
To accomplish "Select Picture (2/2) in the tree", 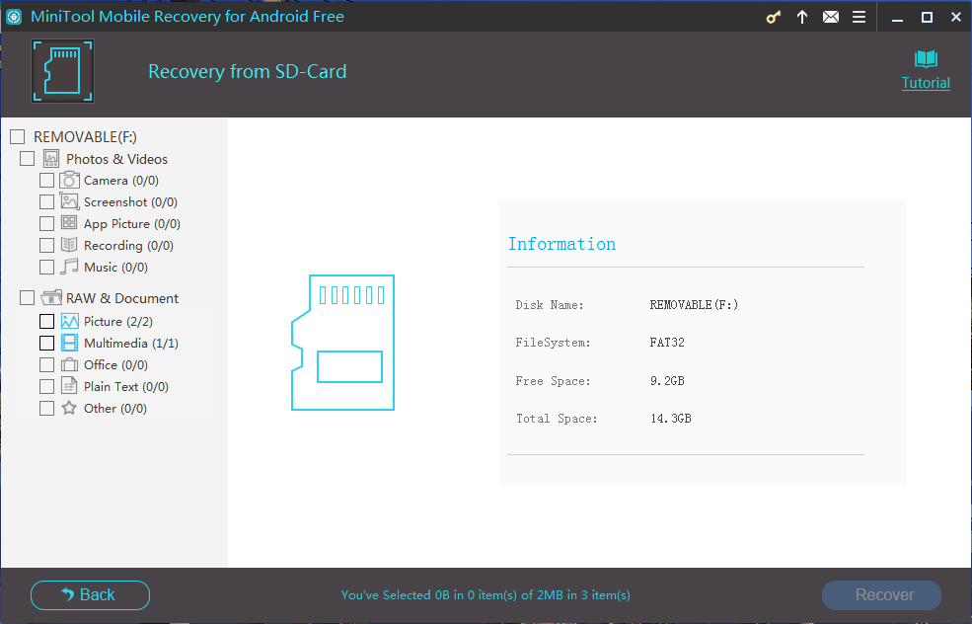I will click(117, 321).
